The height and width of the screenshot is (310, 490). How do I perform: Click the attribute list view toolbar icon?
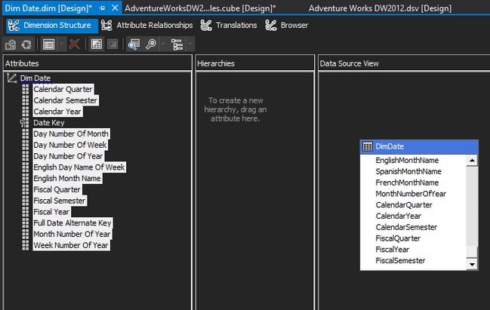(49, 45)
